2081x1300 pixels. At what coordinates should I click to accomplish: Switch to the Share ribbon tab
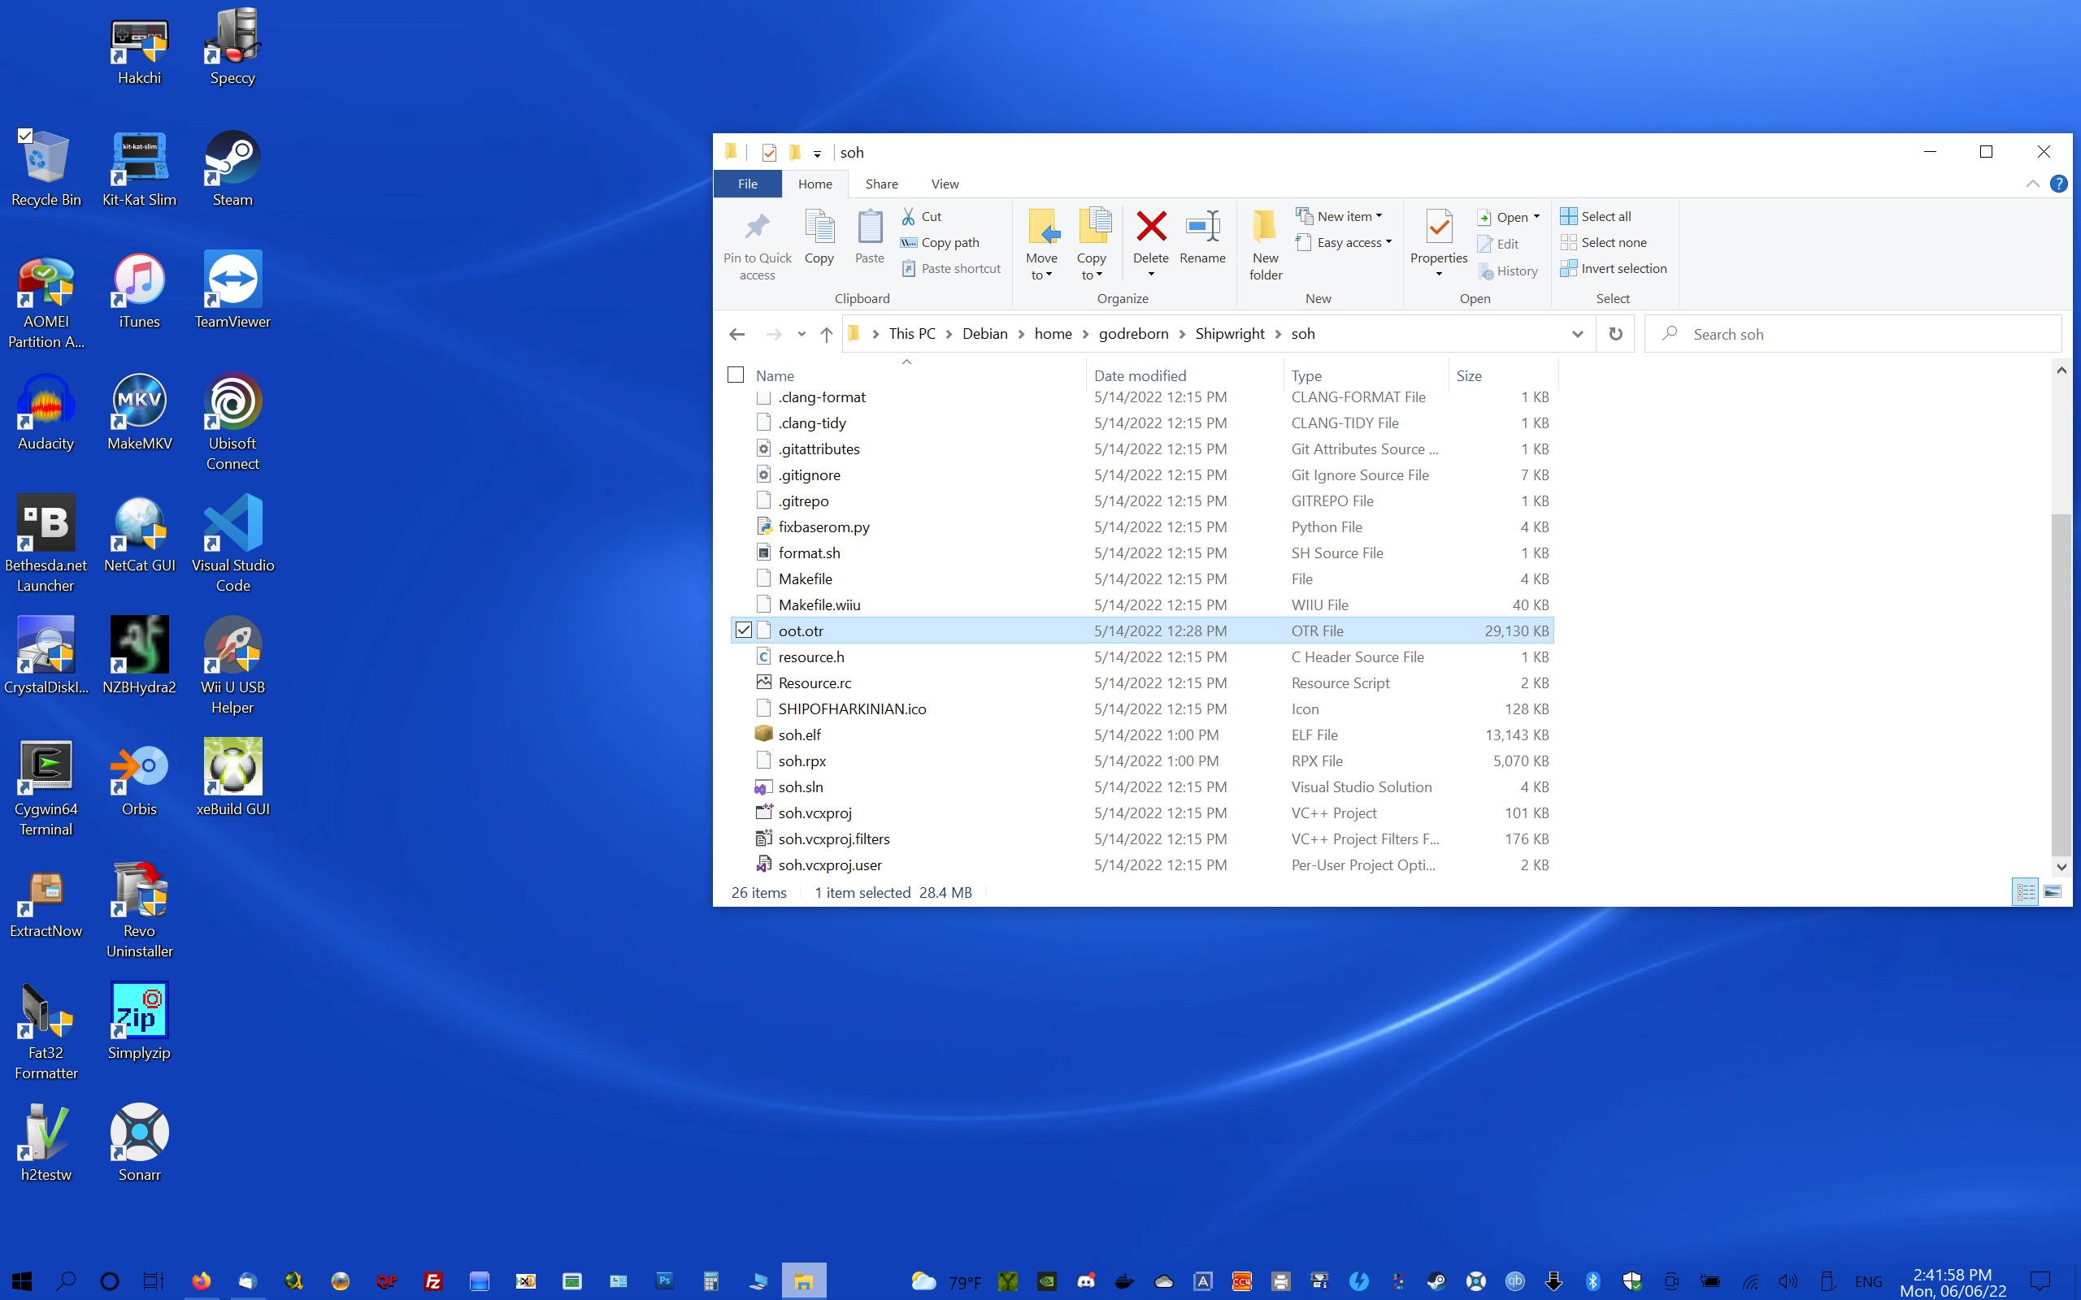point(881,183)
